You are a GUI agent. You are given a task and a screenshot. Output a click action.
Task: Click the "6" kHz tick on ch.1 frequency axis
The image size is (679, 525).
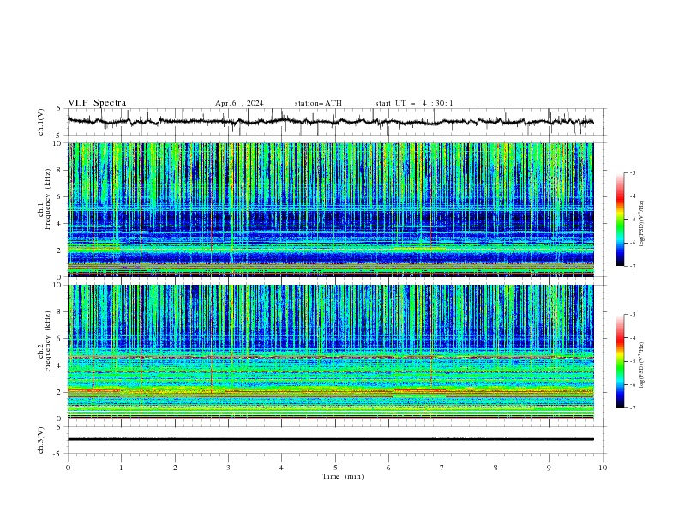[60, 197]
